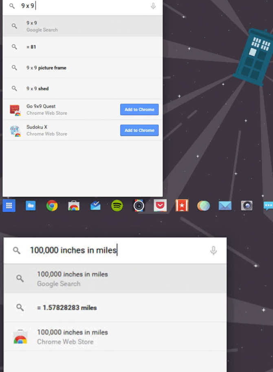Click the Sudoku X app icon

click(15, 131)
